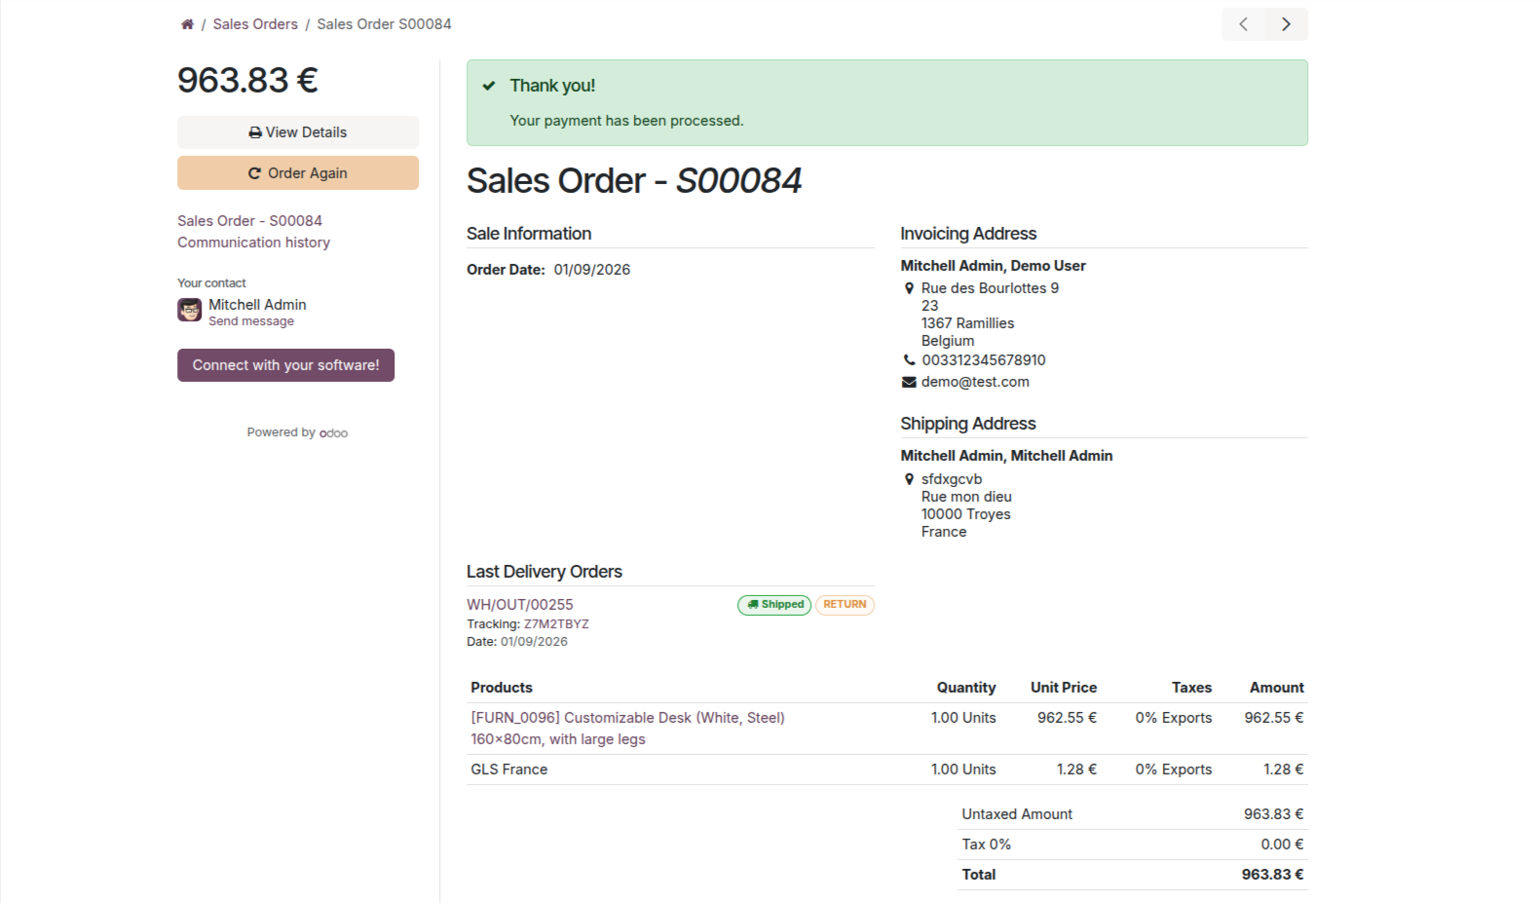Click Mitchell Admin avatar image
Viewport: 1540px width, 903px height.
click(x=190, y=311)
